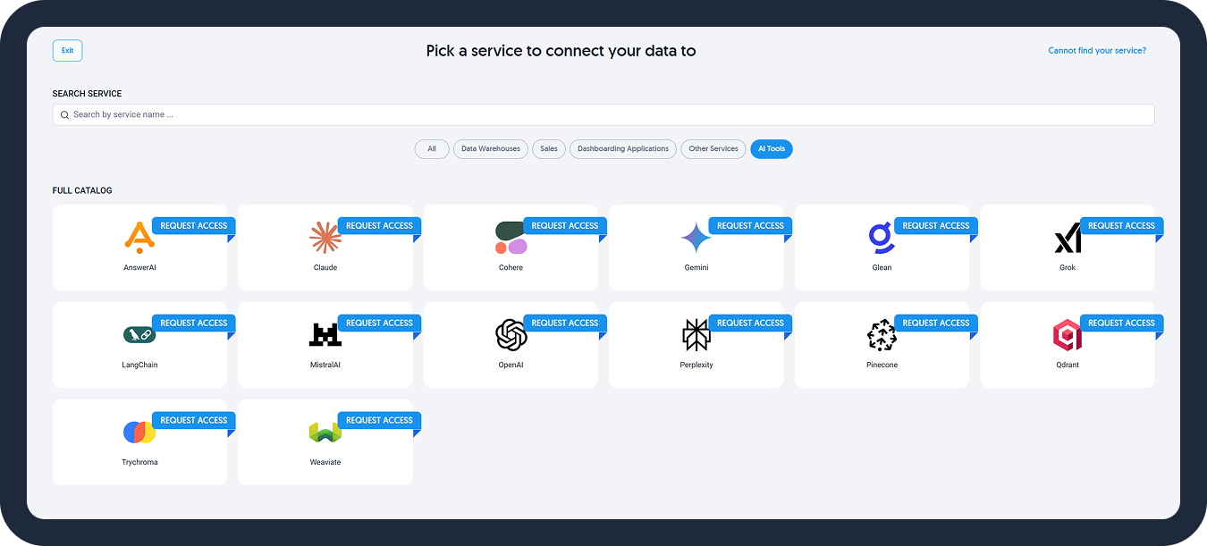Image resolution: width=1207 pixels, height=546 pixels.
Task: Click the Weaviate logo icon
Action: coord(325,433)
